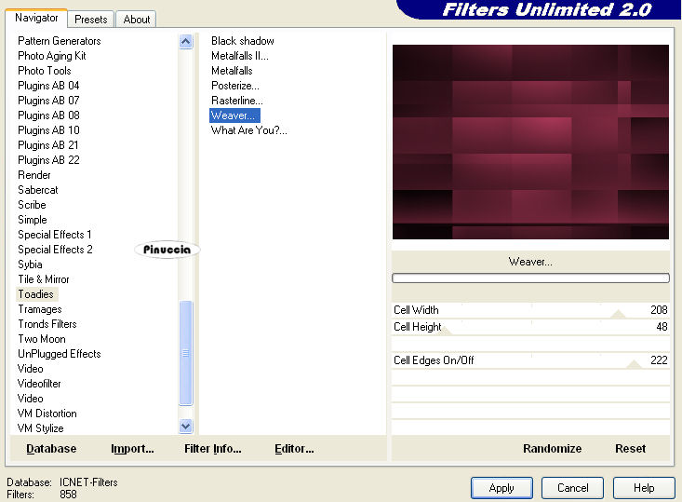Cancel the Filters Unlimited dialog
682x502 pixels.
[x=572, y=488]
